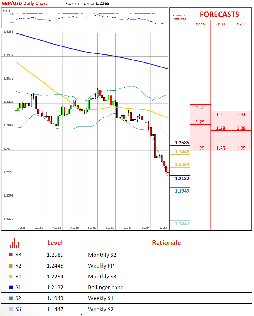Click the 1.1447 support level marker in sidebar
254x316 pixels.
pyautogui.click(x=182, y=224)
